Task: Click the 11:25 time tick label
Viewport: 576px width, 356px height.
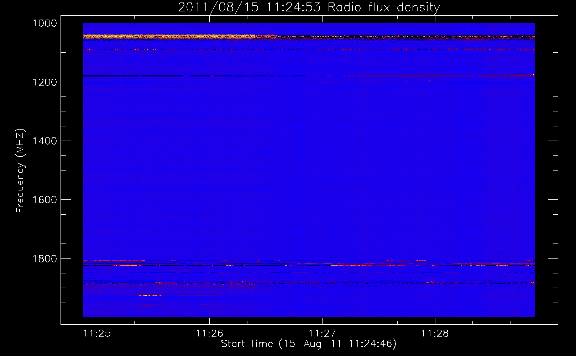Action: [97, 333]
